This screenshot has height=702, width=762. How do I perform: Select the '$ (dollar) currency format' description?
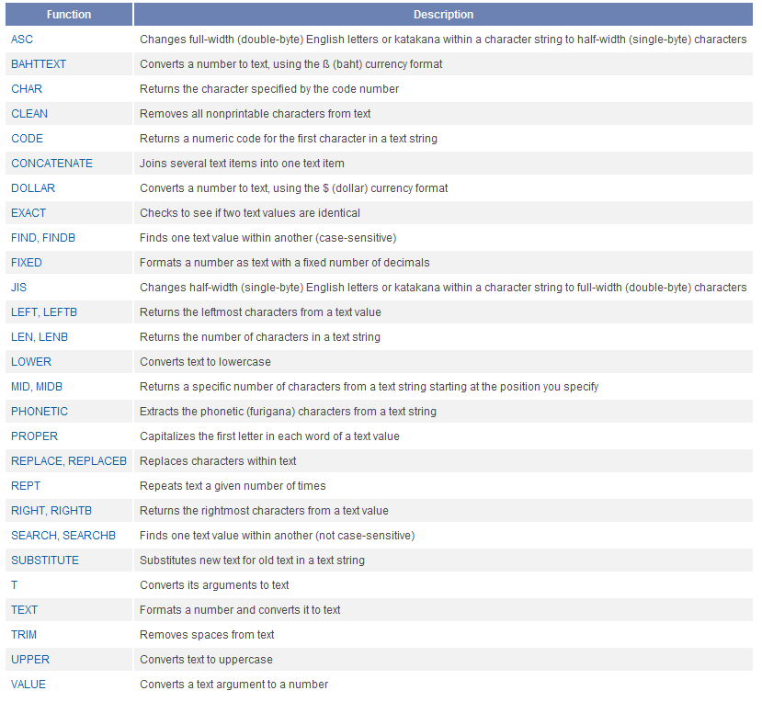point(293,188)
